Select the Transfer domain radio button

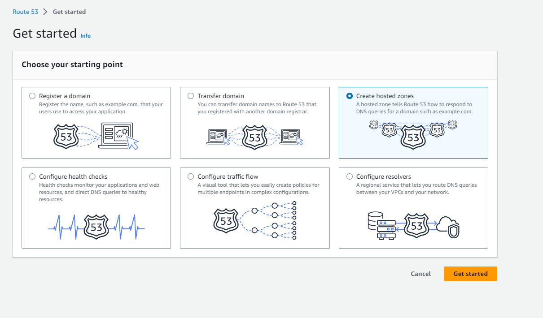click(x=191, y=96)
